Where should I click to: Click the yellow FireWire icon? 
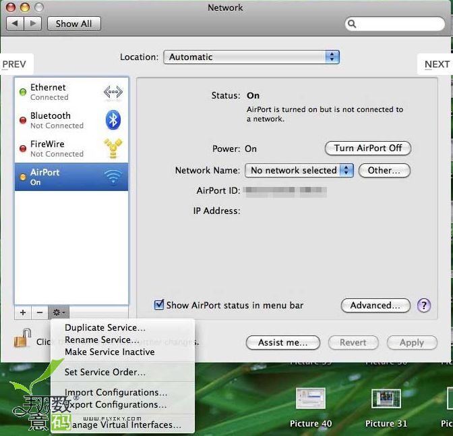tap(113, 148)
